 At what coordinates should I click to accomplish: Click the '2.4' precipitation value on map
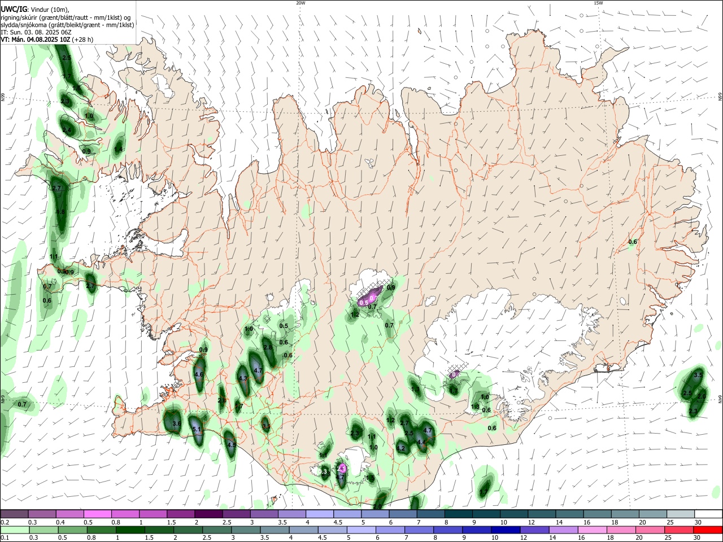67,130
